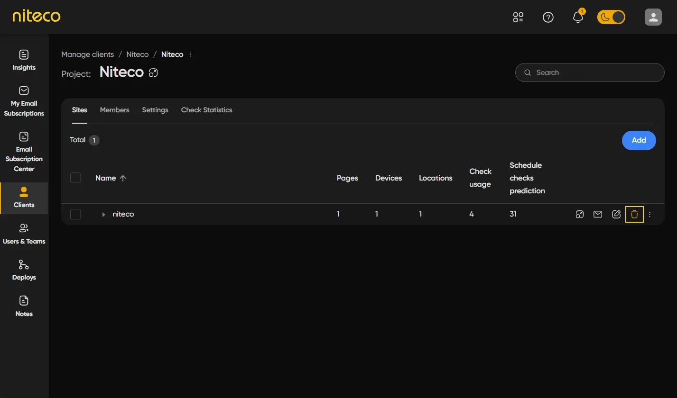The image size is (677, 398).
Task: Switch to the Check Statistics tab
Action: pos(206,110)
